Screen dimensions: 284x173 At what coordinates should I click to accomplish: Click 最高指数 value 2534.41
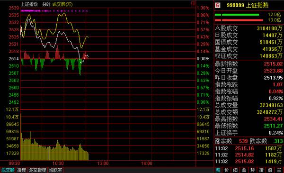click(x=273, y=119)
